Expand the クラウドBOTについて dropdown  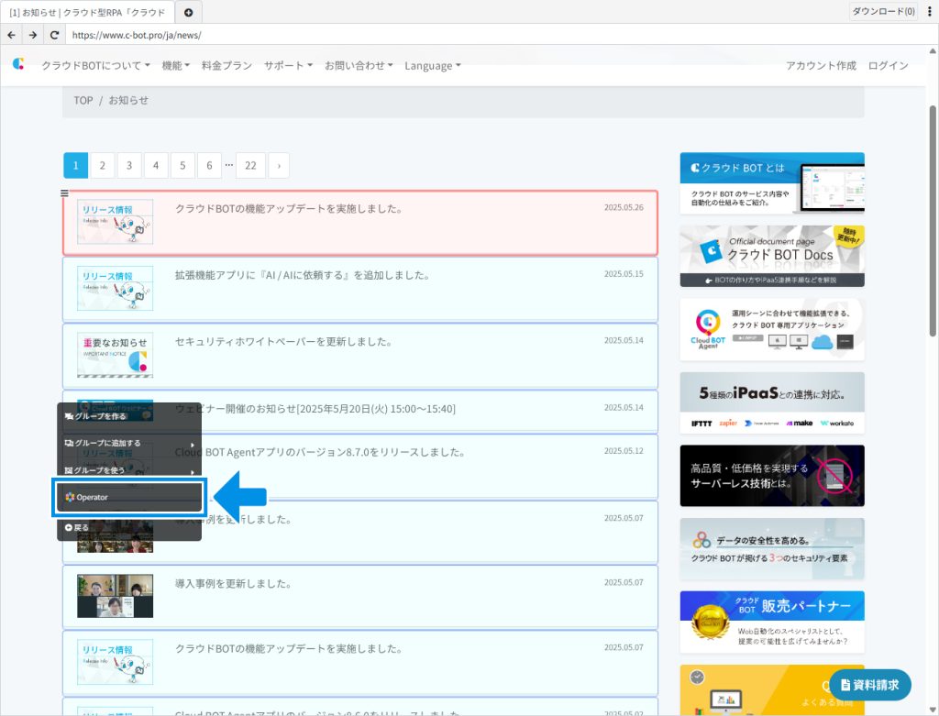(95, 65)
